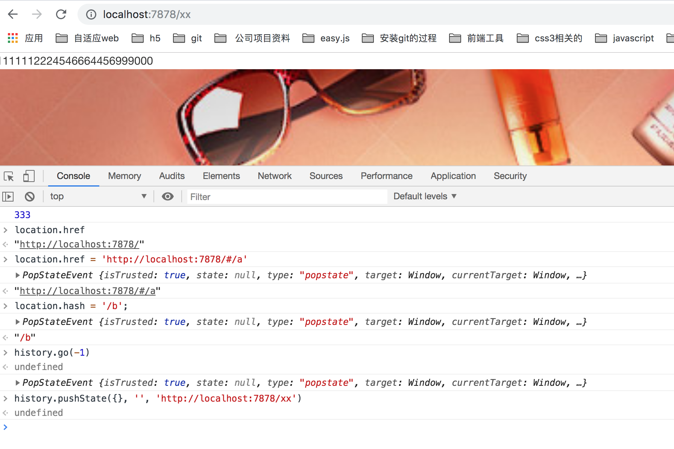Click the http://localhost:7878/ output link

coord(79,244)
